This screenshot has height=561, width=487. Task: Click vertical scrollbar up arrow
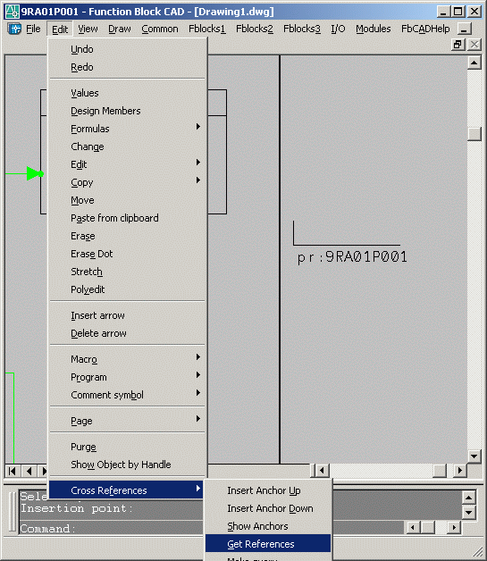[x=474, y=63]
